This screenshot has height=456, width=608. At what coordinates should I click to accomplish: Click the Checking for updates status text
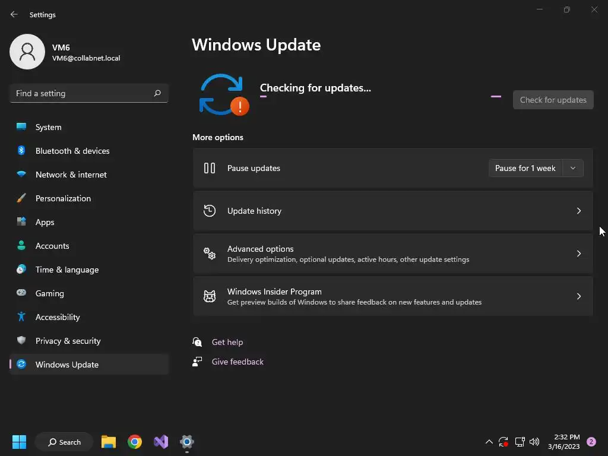pyautogui.click(x=315, y=88)
